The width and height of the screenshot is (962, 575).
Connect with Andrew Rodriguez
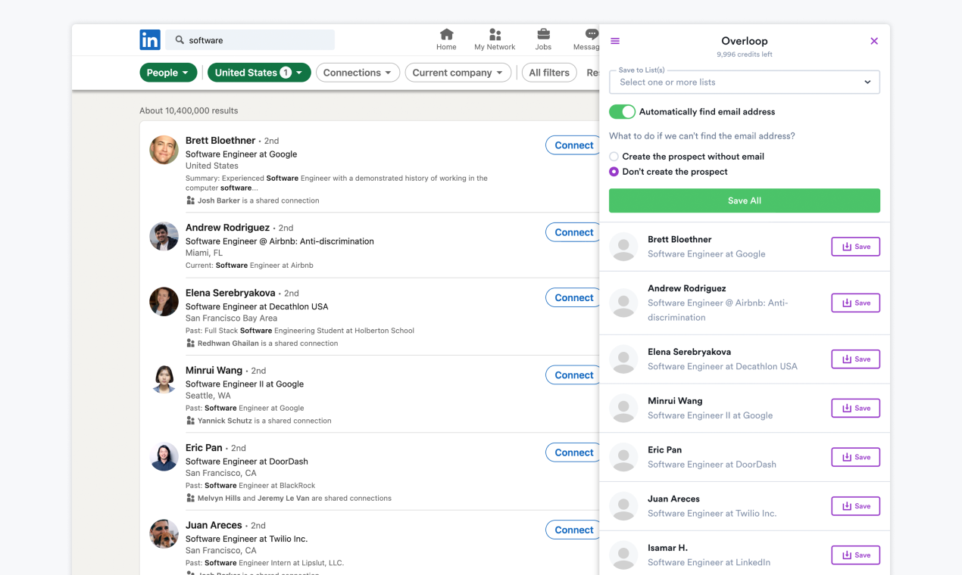(573, 232)
